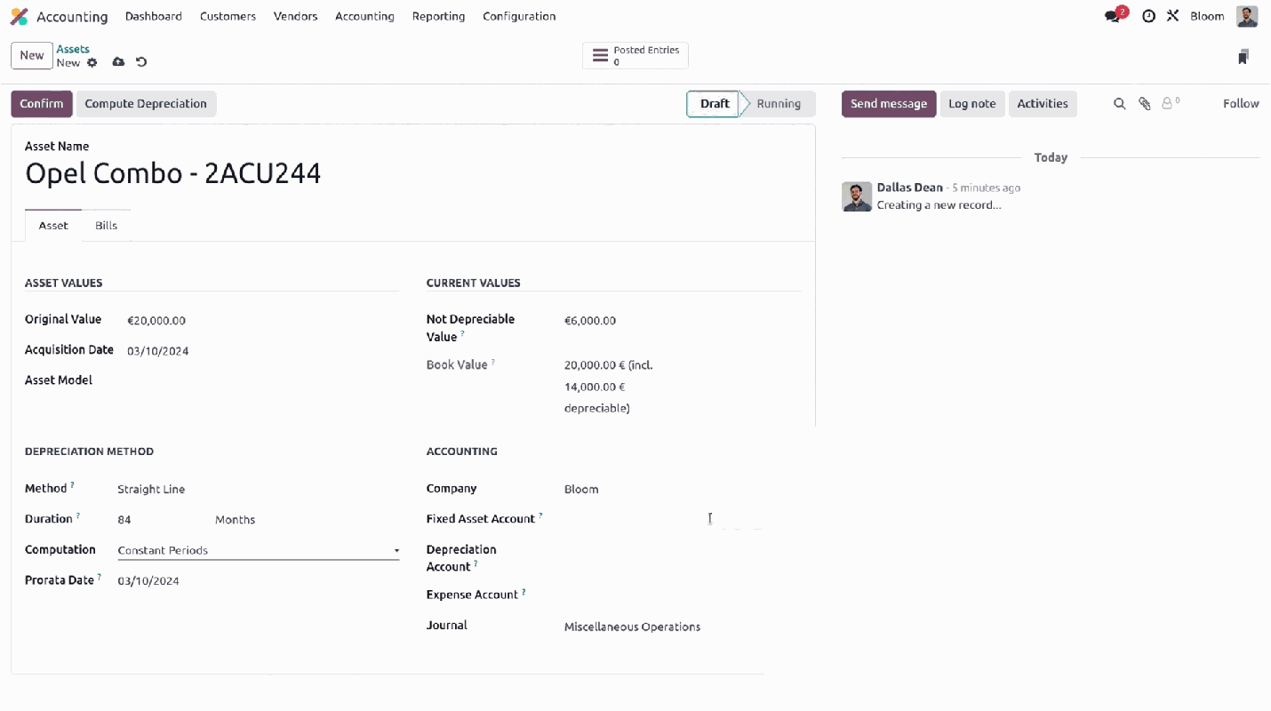Switch to the Bills tab

(106, 226)
